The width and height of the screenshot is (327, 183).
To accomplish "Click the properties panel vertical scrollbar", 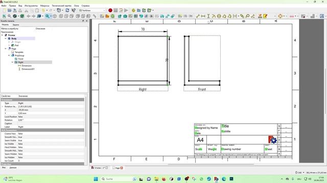I will 85,121.
